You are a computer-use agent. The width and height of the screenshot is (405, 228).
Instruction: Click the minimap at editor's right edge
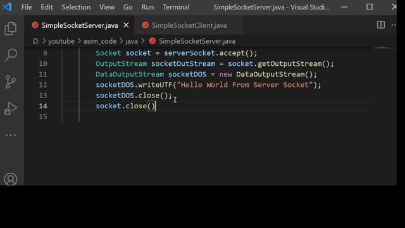coord(385,48)
